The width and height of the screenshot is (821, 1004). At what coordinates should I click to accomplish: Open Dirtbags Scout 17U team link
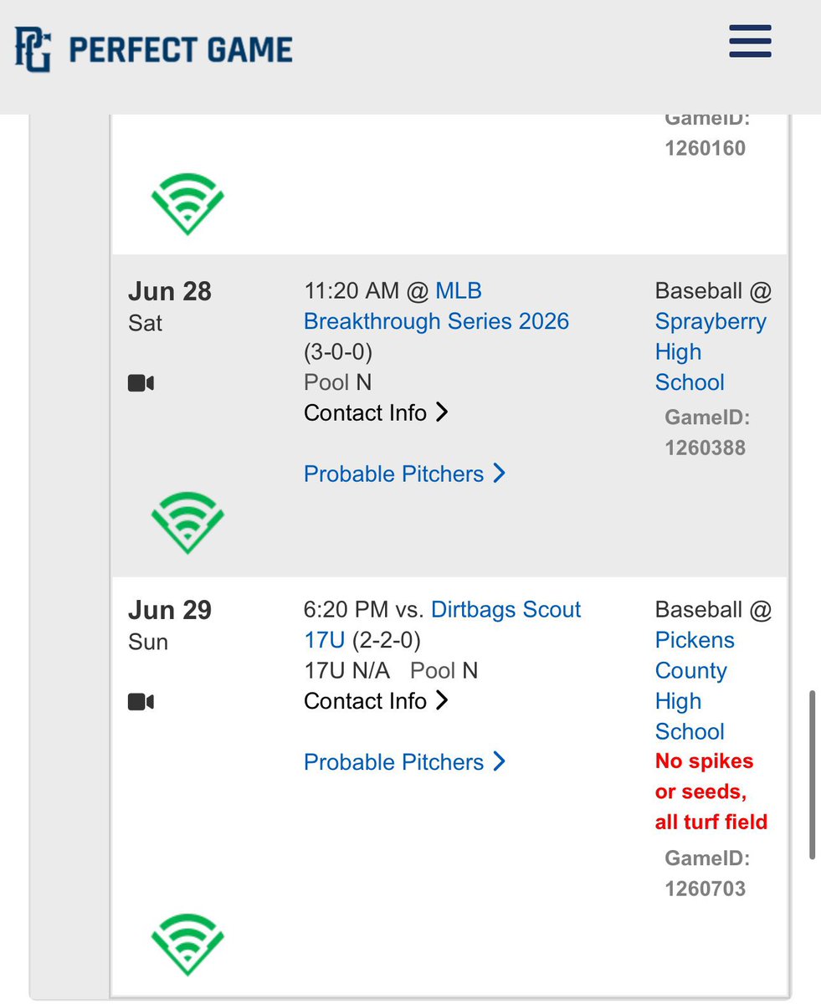coord(443,624)
